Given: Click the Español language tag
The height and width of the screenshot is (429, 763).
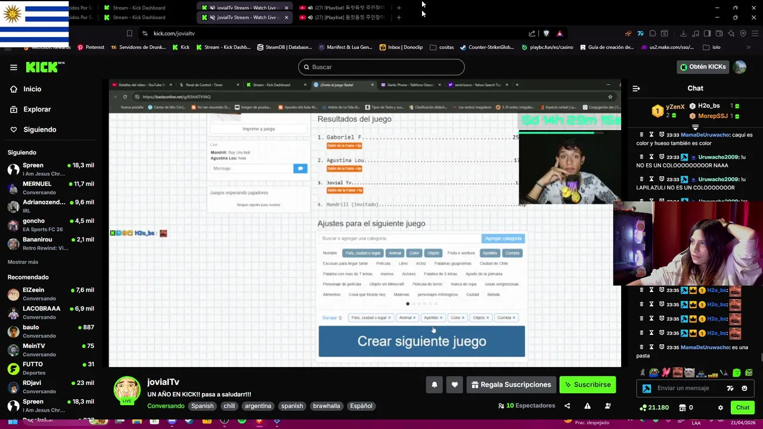Looking at the screenshot, I should [361, 406].
